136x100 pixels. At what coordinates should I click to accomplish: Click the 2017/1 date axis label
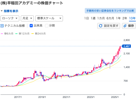[18, 97]
